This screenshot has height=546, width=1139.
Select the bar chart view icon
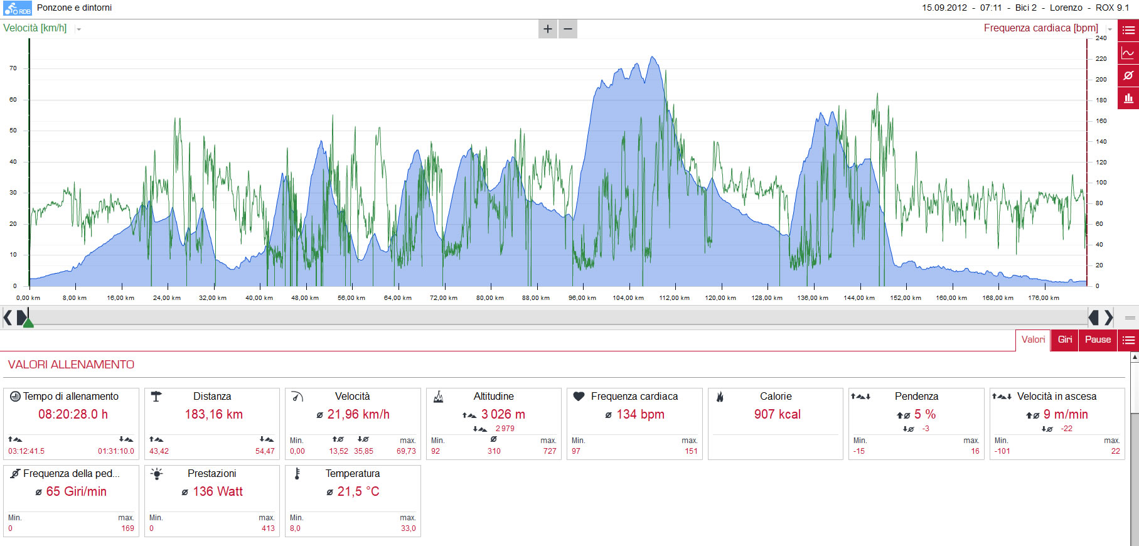tap(1128, 98)
